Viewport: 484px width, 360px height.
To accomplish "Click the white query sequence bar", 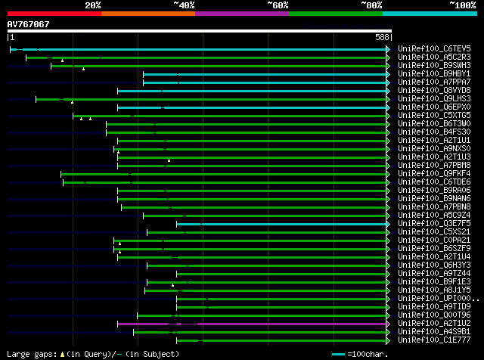I will pos(200,31).
